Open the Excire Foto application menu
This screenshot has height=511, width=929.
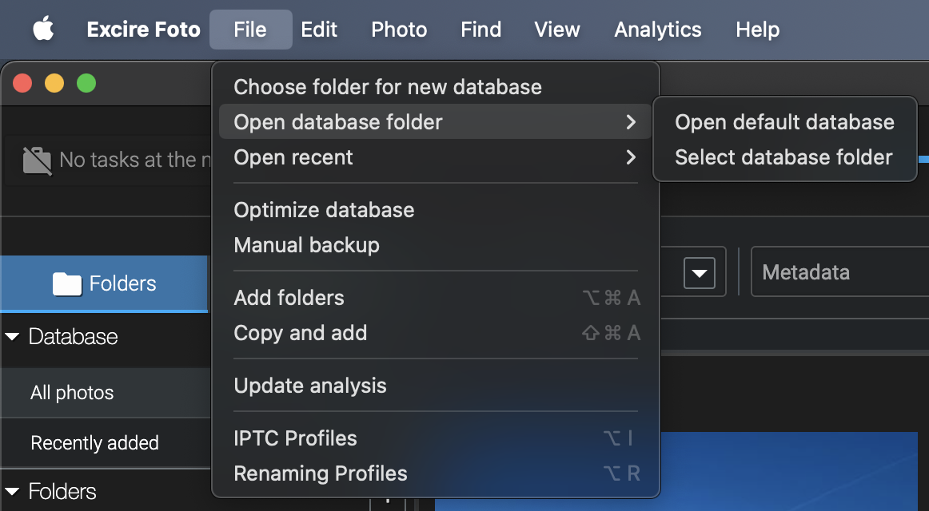(143, 30)
